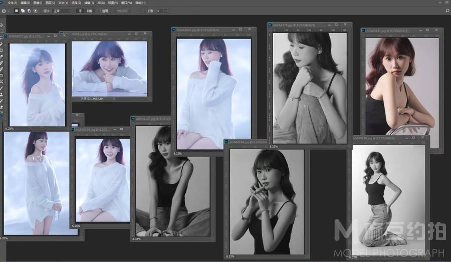Open the 文件(F) menu
Image resolution: width=451 pixels, height=262 pixels.
(13, 3)
